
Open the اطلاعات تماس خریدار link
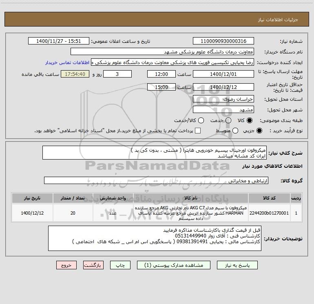coord(67,62)
